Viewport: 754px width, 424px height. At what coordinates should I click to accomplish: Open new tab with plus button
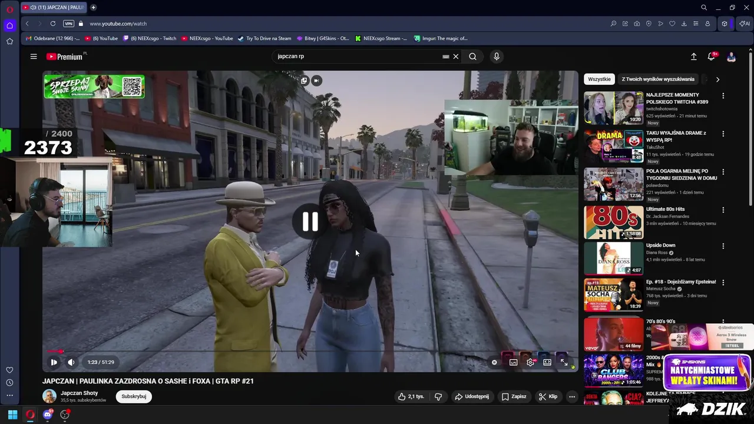(x=93, y=8)
